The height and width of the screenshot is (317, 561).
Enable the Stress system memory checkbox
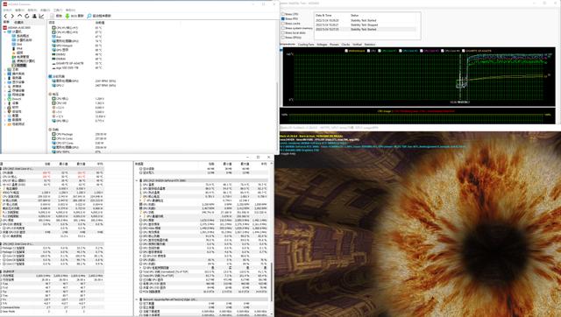click(283, 28)
